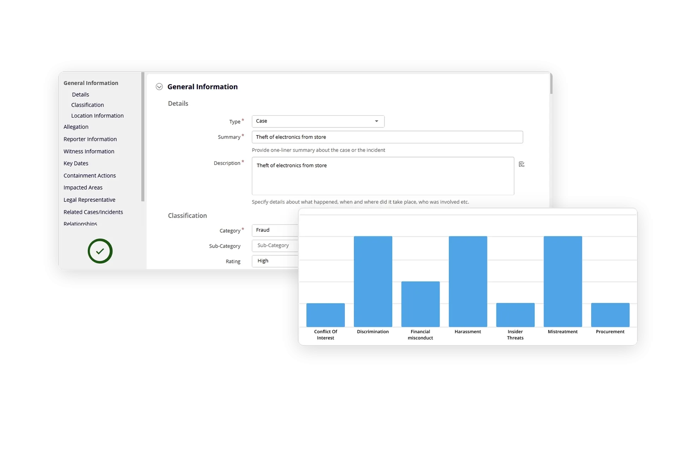Select Allegation in the left navigation

pos(76,127)
